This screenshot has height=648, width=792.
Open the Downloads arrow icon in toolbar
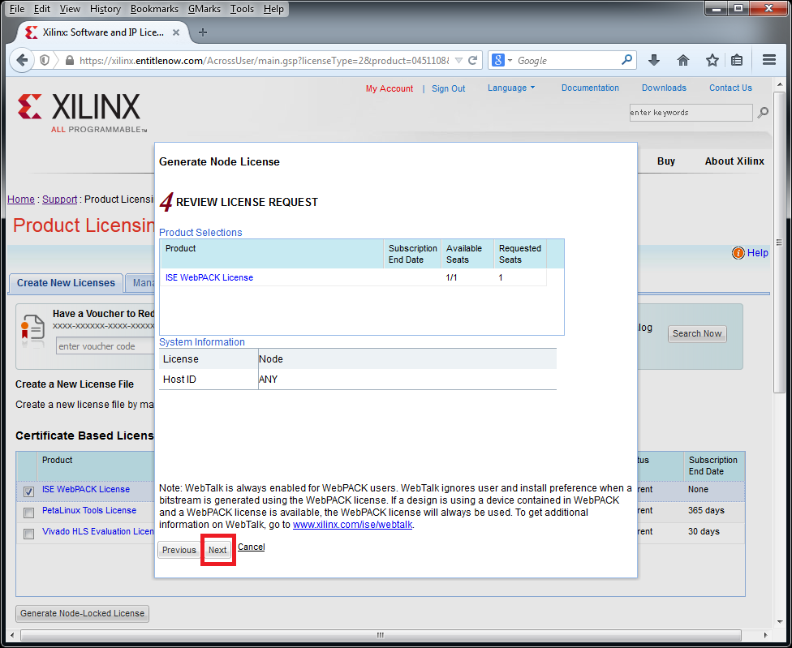pos(653,61)
